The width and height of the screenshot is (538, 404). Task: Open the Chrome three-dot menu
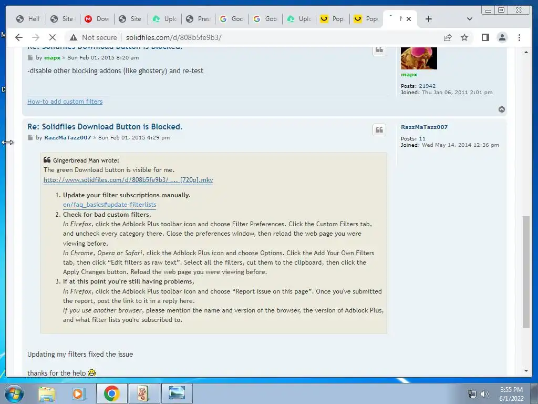(x=519, y=37)
